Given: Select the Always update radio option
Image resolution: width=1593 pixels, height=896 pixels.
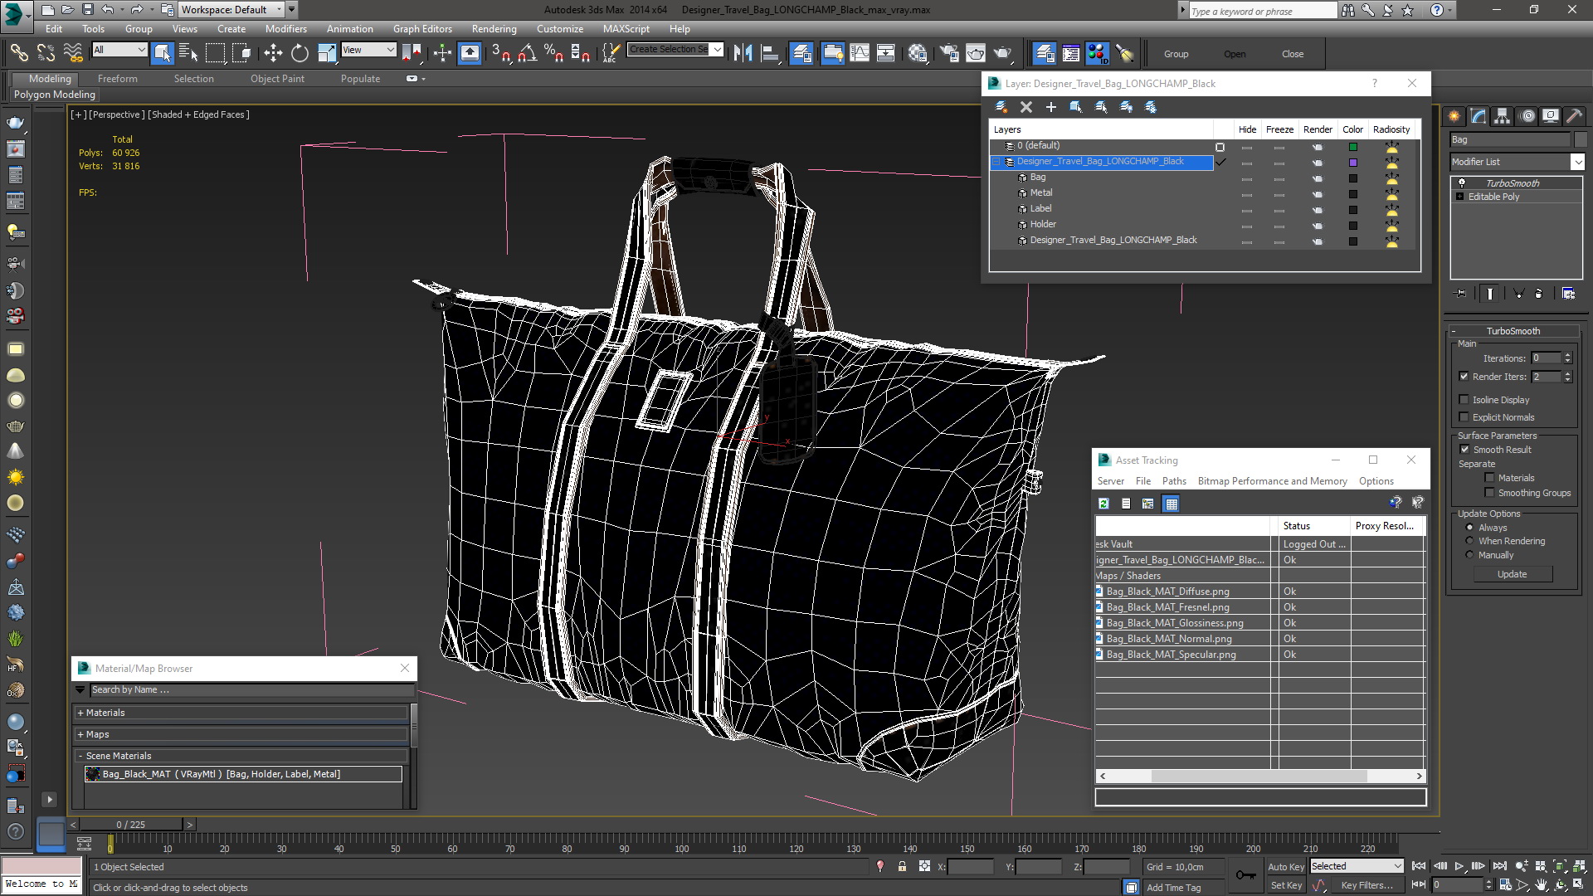Looking at the screenshot, I should 1469,527.
